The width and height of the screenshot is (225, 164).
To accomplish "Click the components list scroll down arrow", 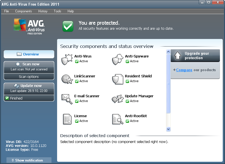I will tap(168, 129).
